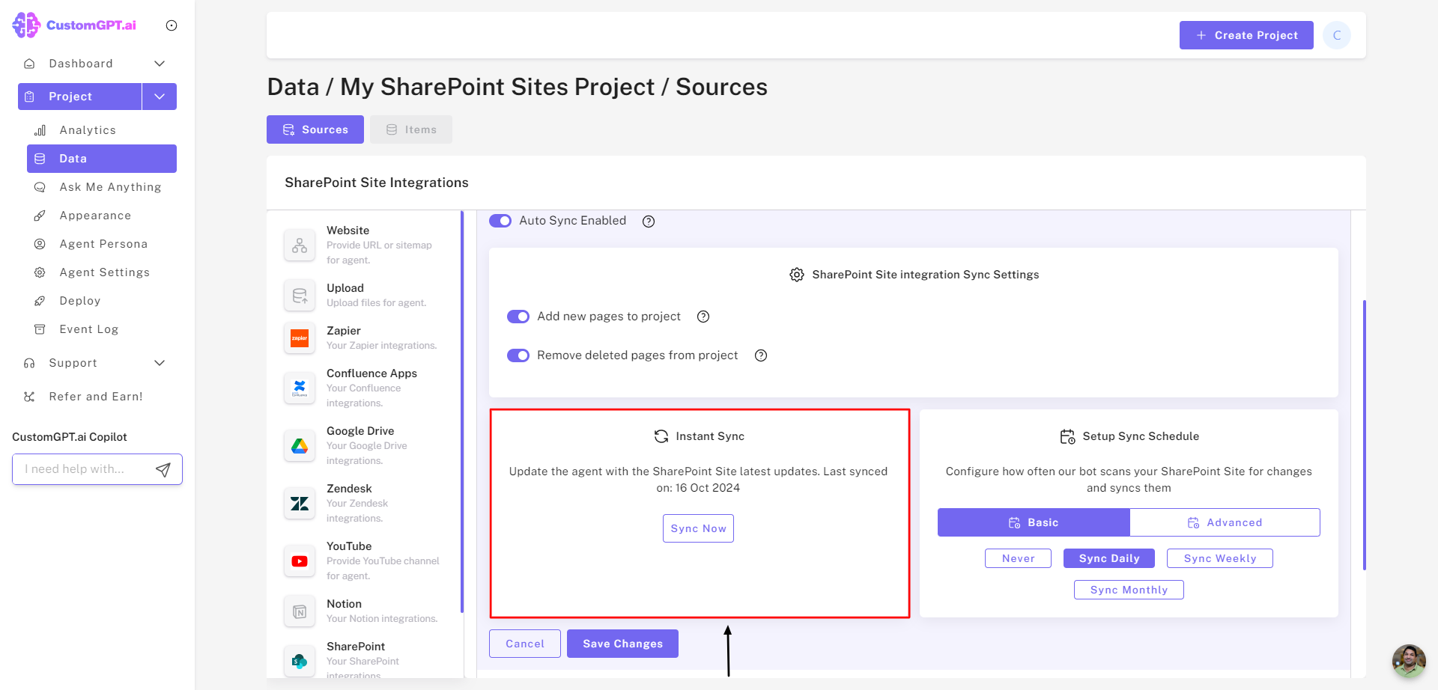Click the Copilot send paper-plane icon

(163, 469)
